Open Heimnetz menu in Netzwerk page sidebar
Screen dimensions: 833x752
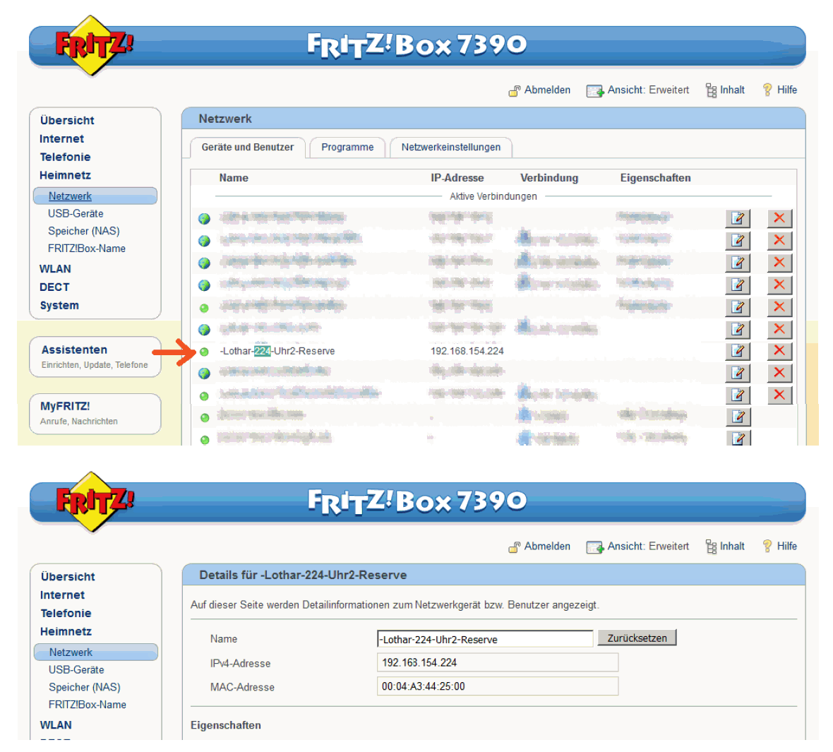click(x=66, y=175)
